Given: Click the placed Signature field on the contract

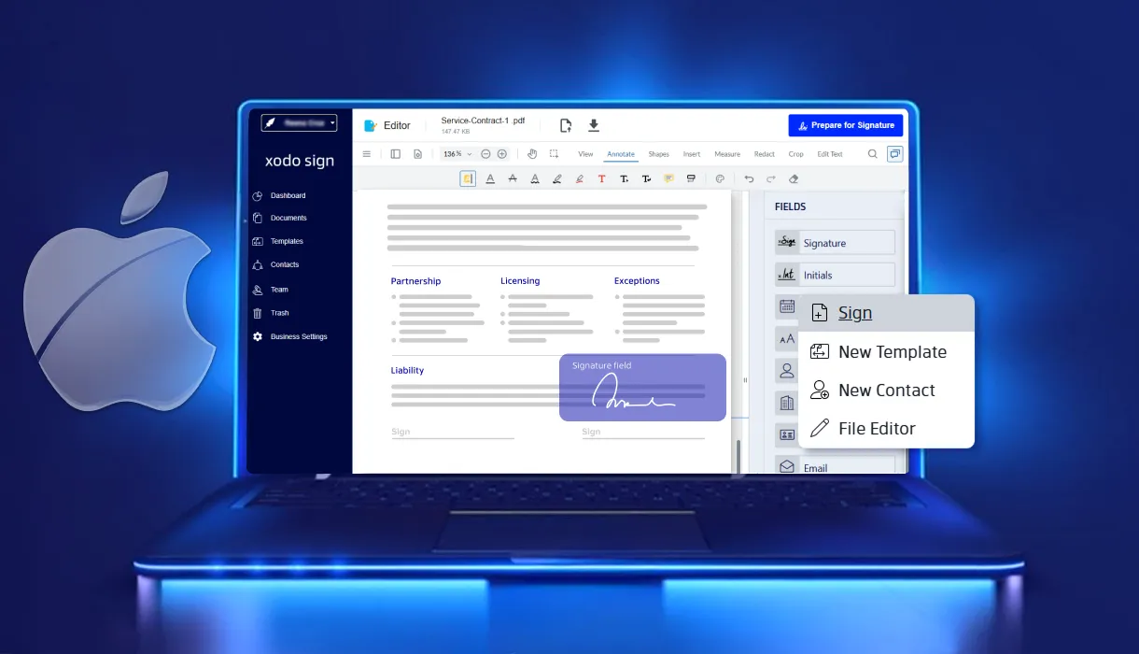Looking at the screenshot, I should [642, 387].
